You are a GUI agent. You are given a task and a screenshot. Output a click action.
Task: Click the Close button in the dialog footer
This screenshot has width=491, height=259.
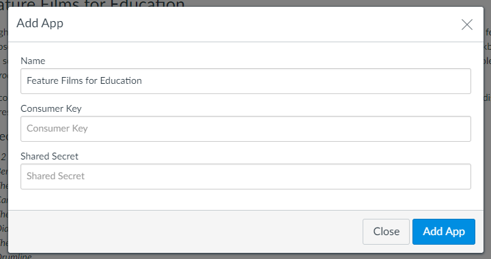tap(386, 232)
